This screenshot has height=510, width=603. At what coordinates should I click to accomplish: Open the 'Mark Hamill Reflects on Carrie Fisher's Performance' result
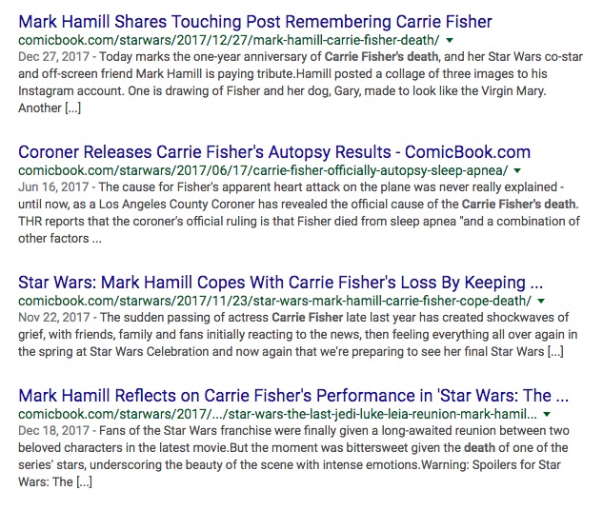pyautogui.click(x=293, y=395)
